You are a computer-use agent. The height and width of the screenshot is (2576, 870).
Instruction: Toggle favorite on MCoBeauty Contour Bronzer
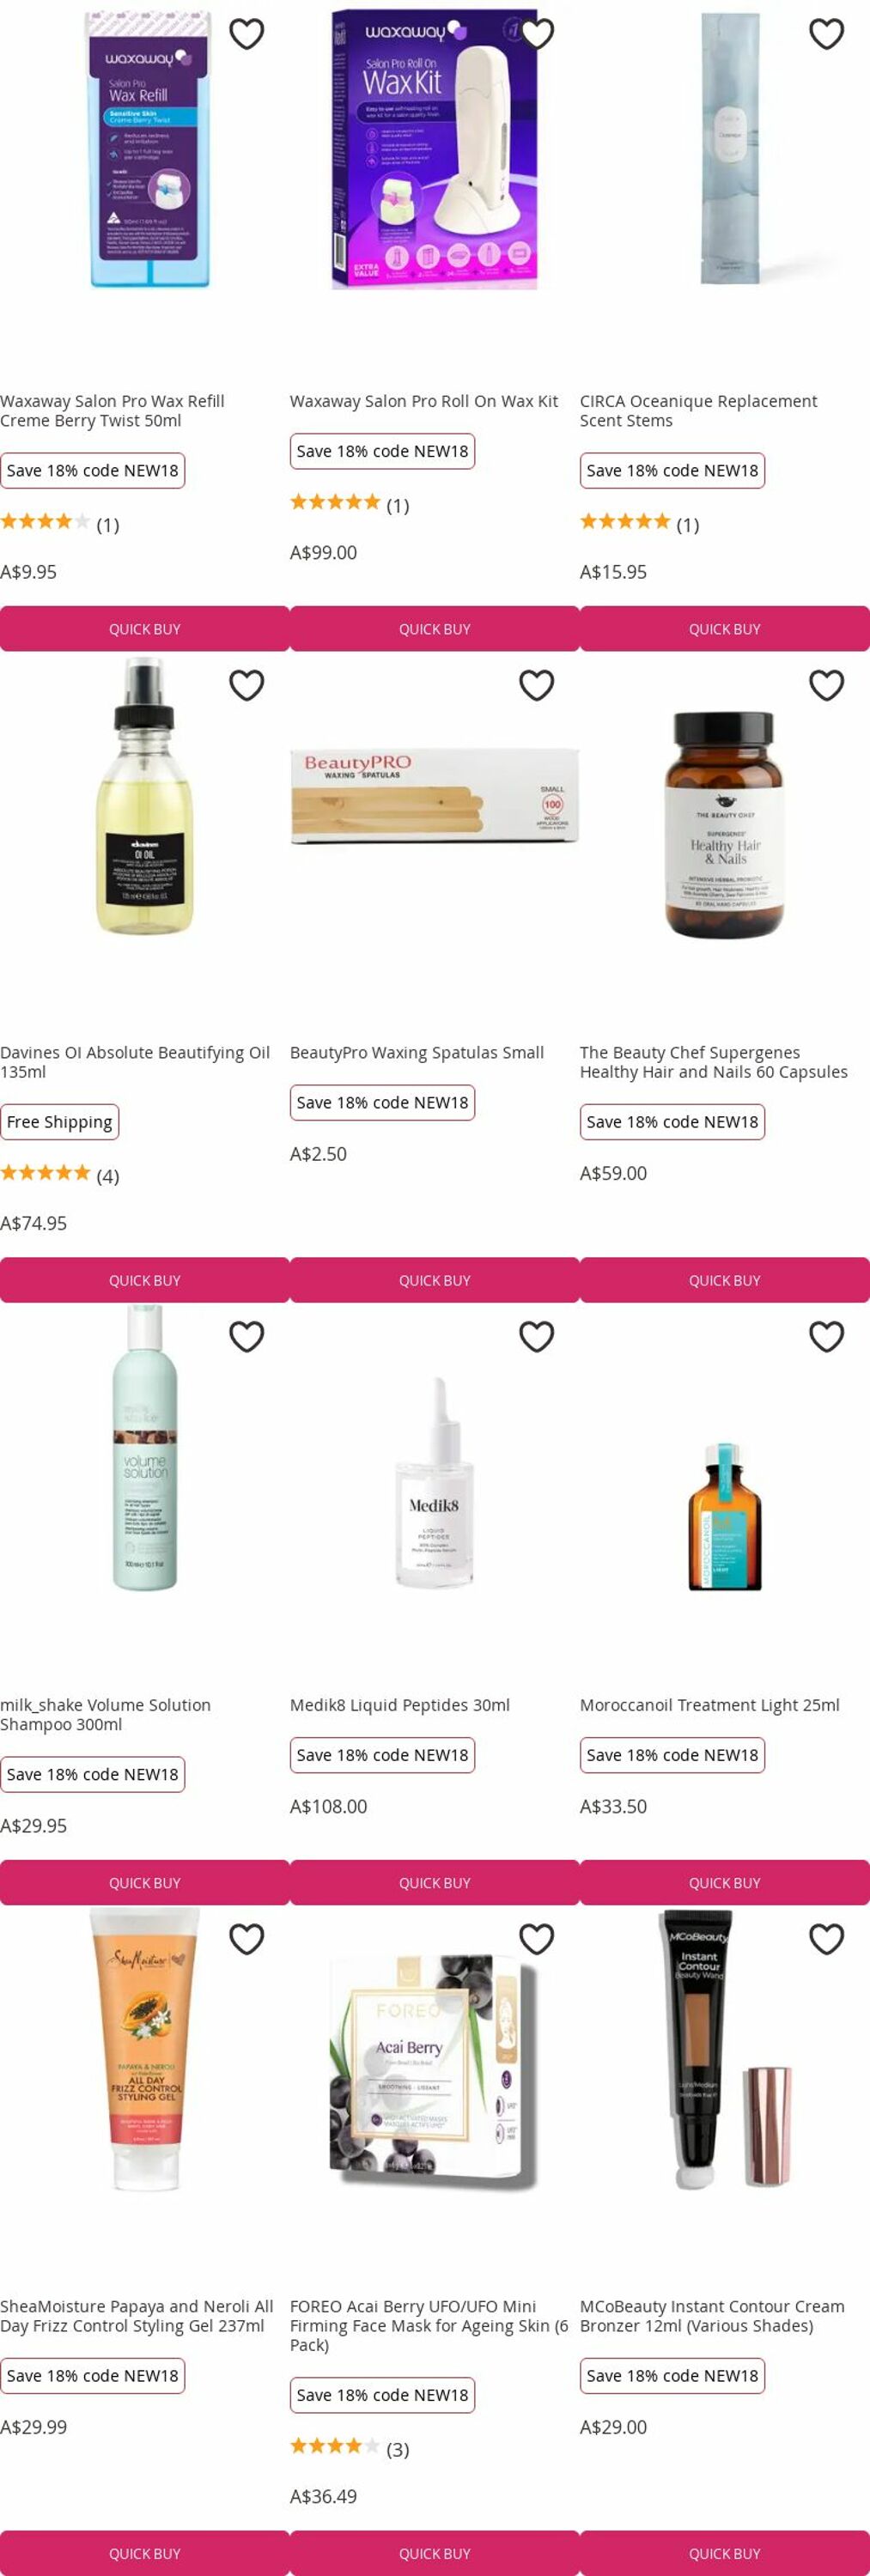pyautogui.click(x=826, y=1939)
